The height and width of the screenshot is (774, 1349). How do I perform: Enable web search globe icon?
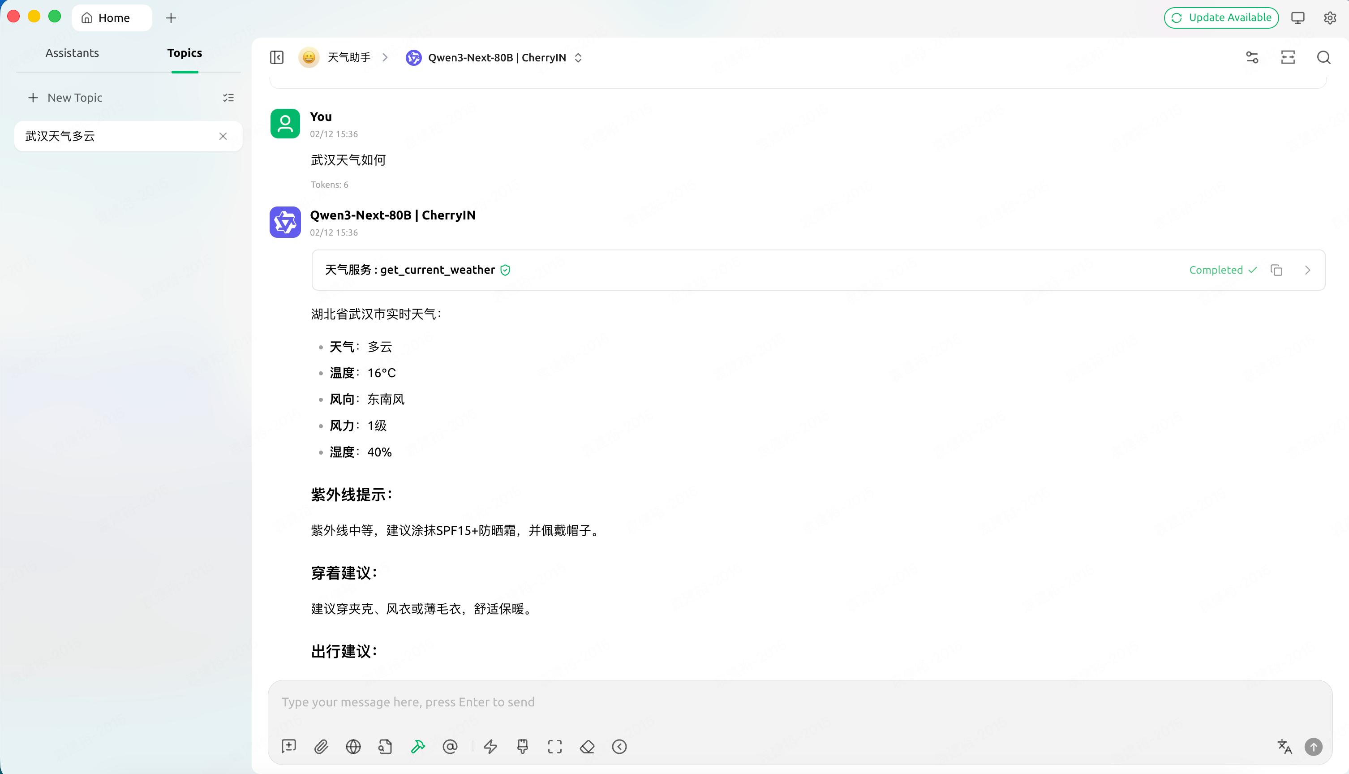point(353,747)
